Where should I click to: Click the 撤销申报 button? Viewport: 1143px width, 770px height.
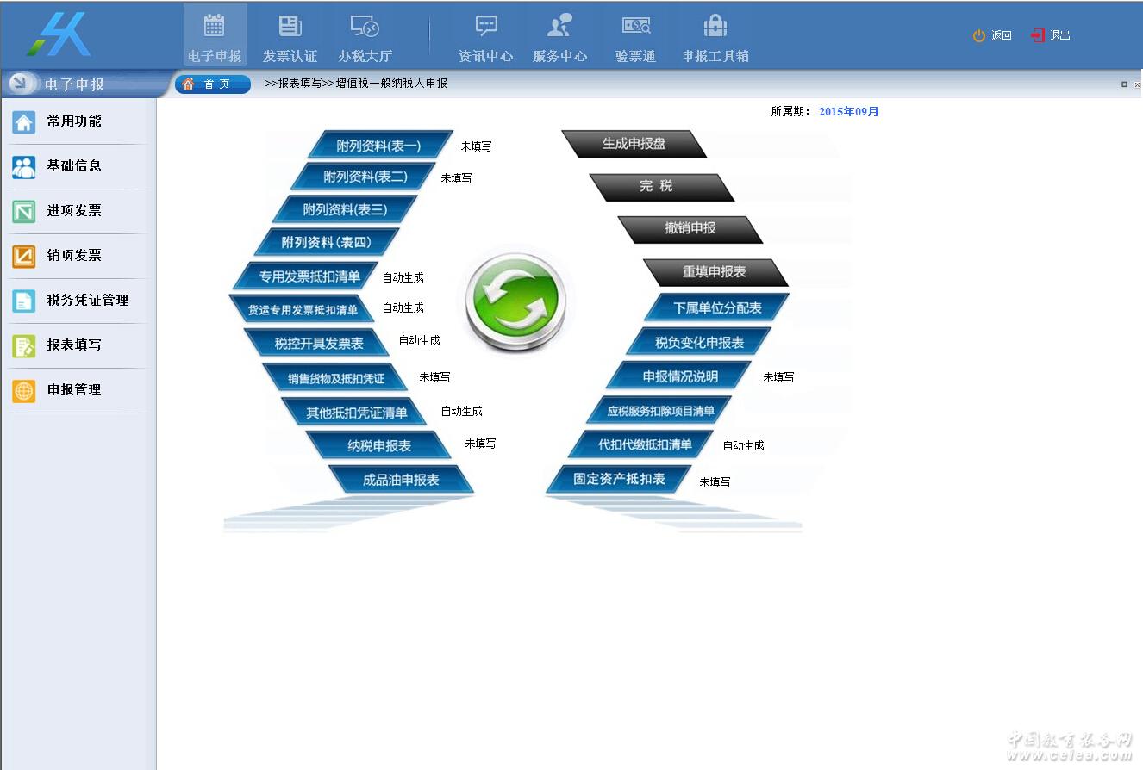[x=690, y=228]
